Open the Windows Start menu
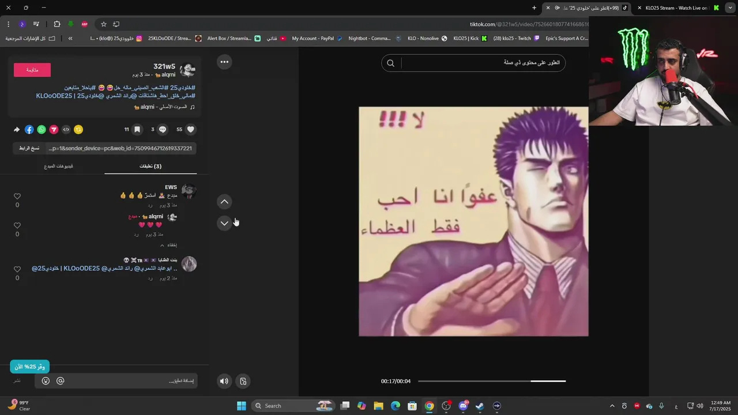This screenshot has height=415, width=738. pyautogui.click(x=242, y=406)
